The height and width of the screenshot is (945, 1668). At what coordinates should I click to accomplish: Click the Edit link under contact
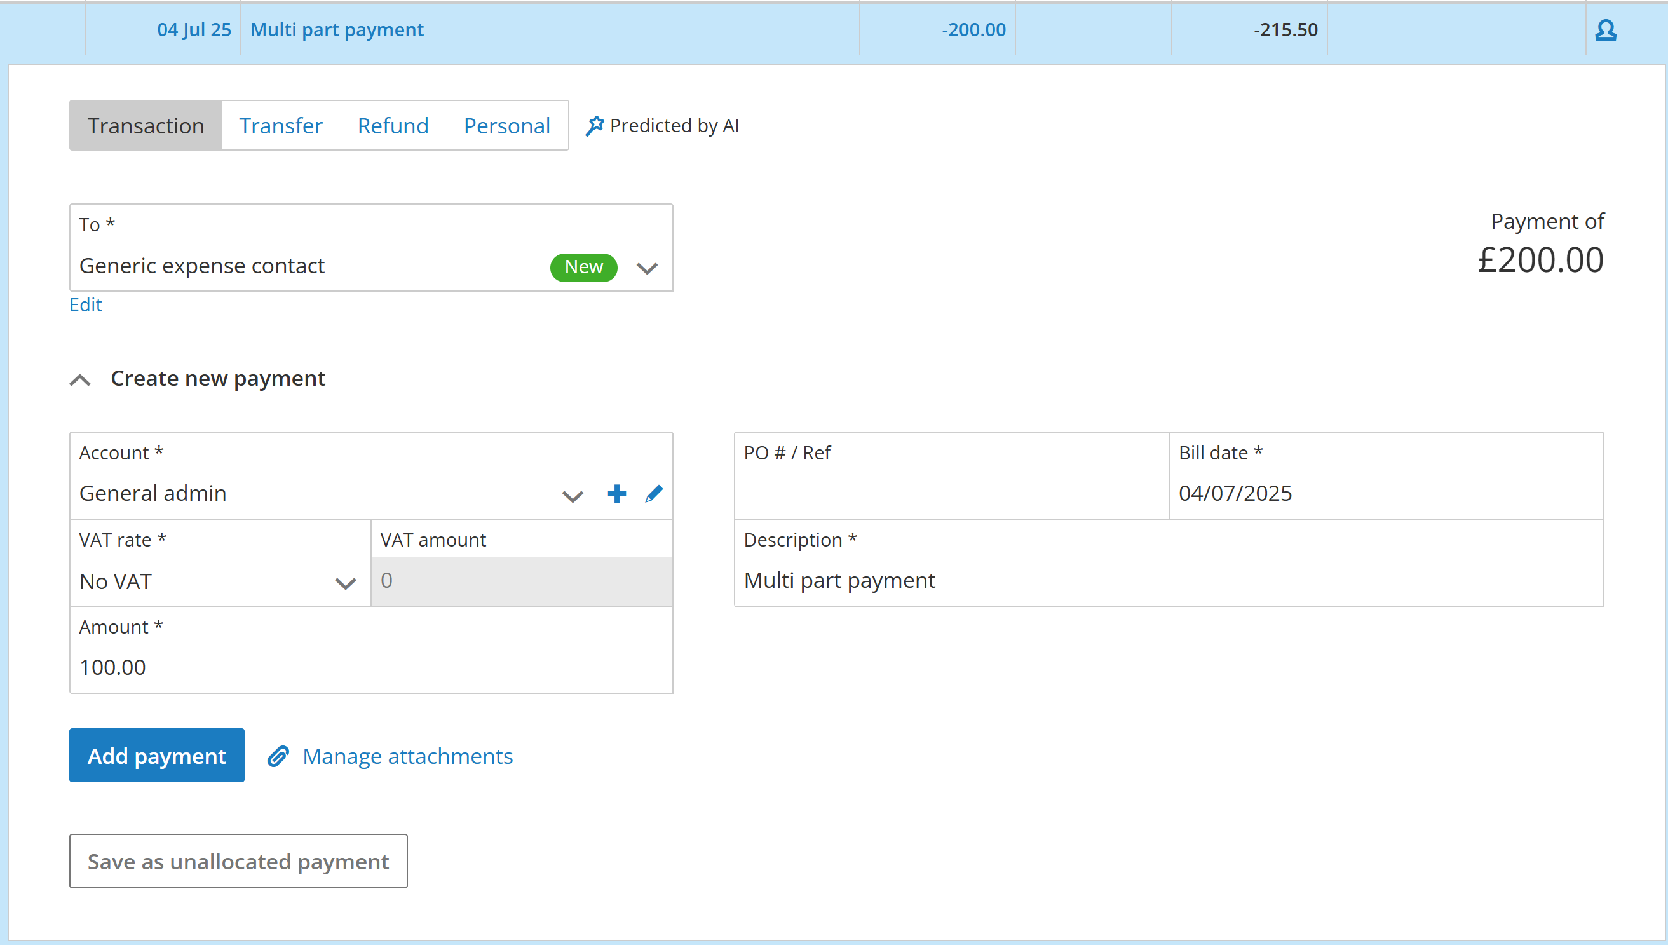coord(86,305)
